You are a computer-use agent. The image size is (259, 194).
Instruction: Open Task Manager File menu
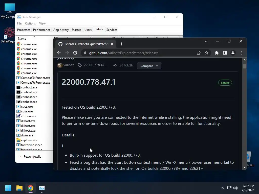pos(19,23)
